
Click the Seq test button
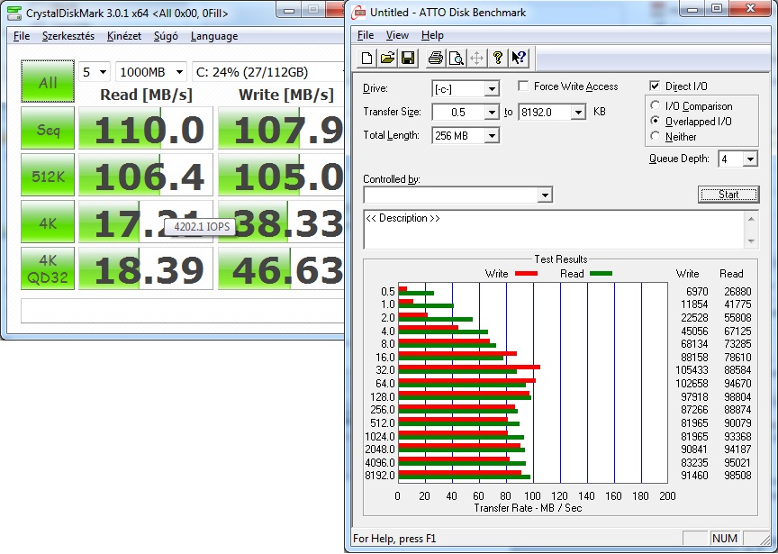coord(48,129)
